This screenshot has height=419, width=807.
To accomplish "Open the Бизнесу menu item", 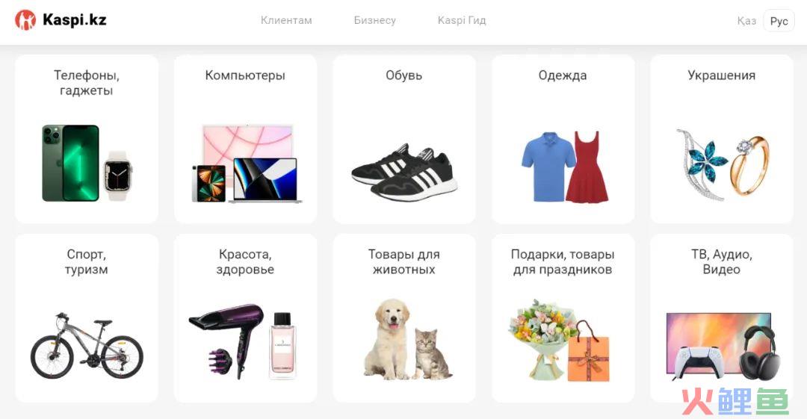I will pos(374,21).
